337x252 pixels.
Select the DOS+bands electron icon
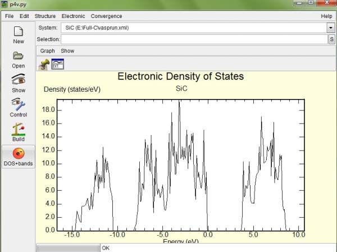[19, 153]
